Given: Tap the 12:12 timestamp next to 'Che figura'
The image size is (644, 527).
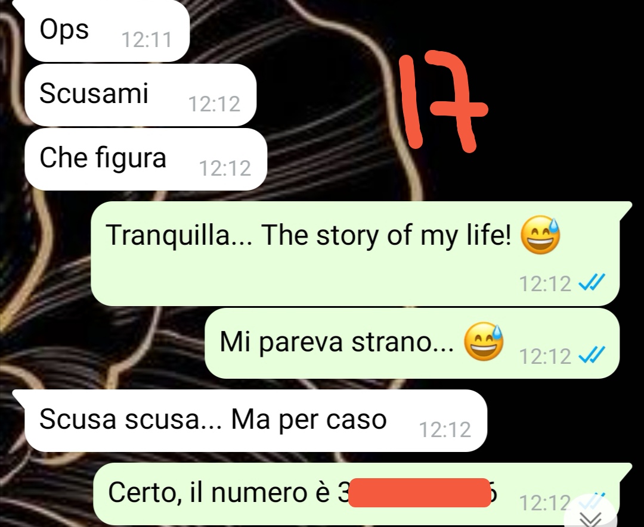Looking at the screenshot, I should tap(225, 168).
